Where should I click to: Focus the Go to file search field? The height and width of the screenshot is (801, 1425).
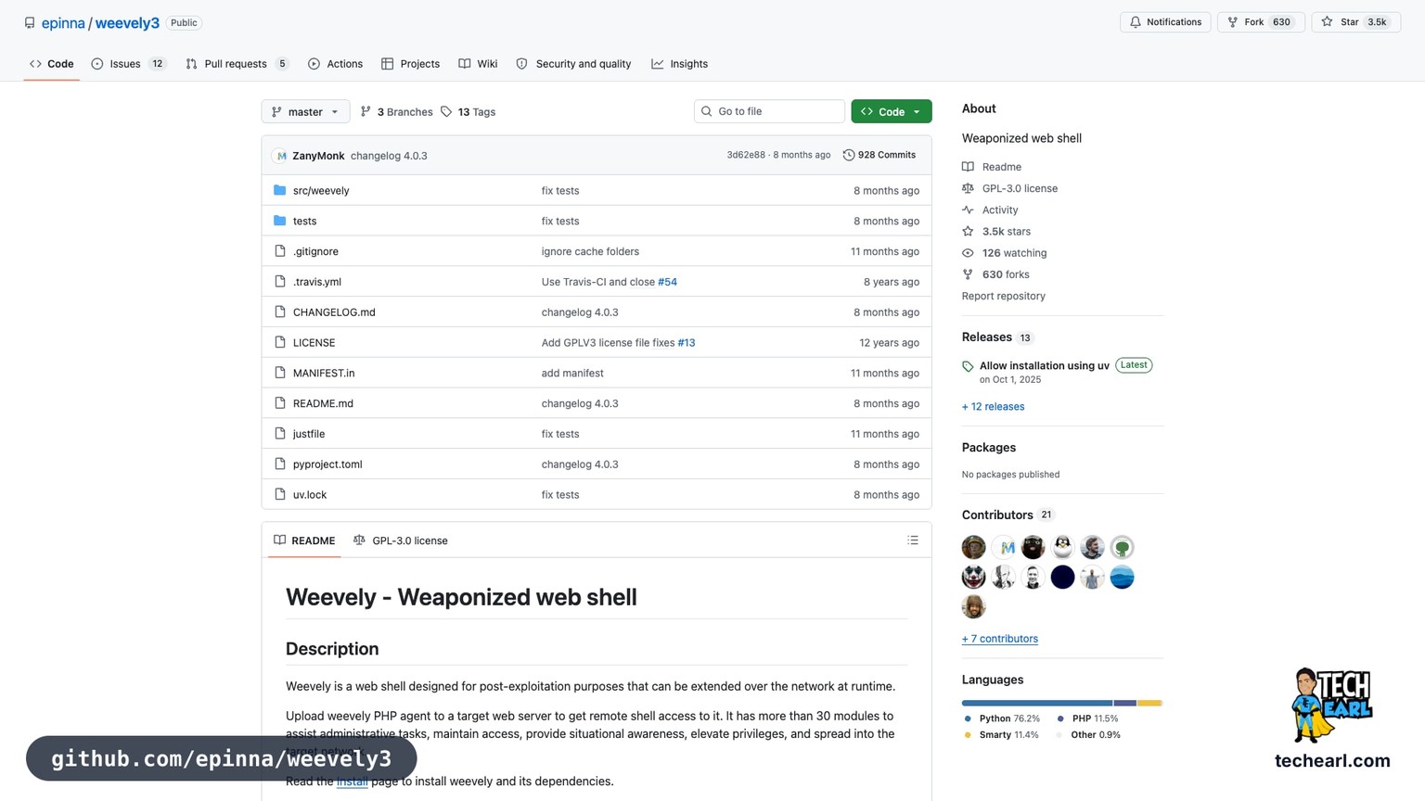pos(769,111)
